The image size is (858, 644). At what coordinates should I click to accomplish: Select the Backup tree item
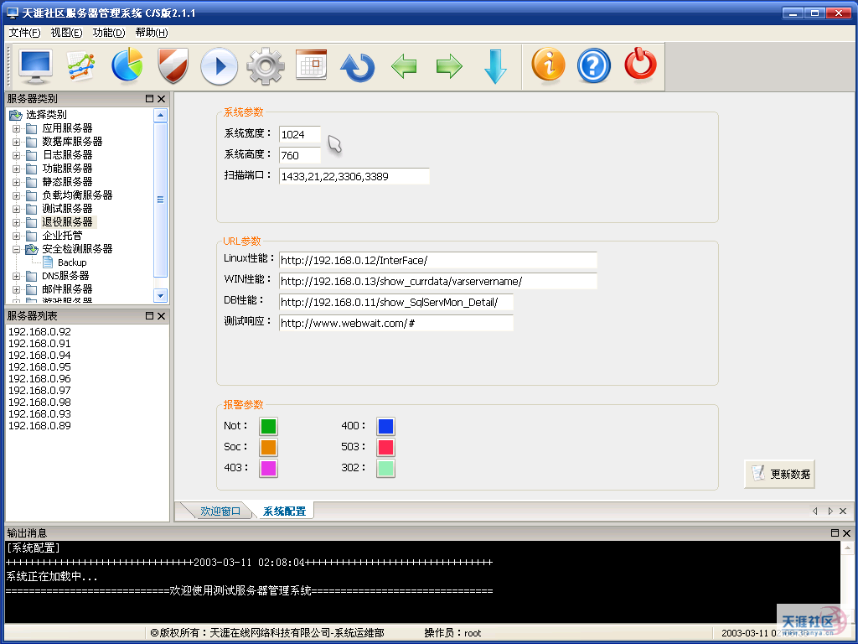pos(72,262)
